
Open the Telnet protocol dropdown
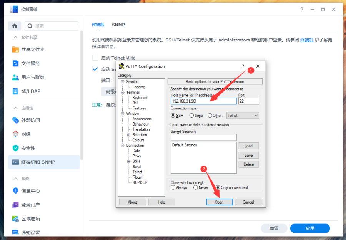tap(243, 116)
